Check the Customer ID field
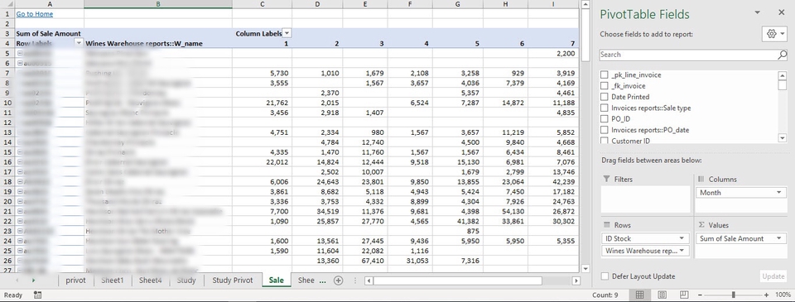The image size is (795, 302). click(x=604, y=141)
